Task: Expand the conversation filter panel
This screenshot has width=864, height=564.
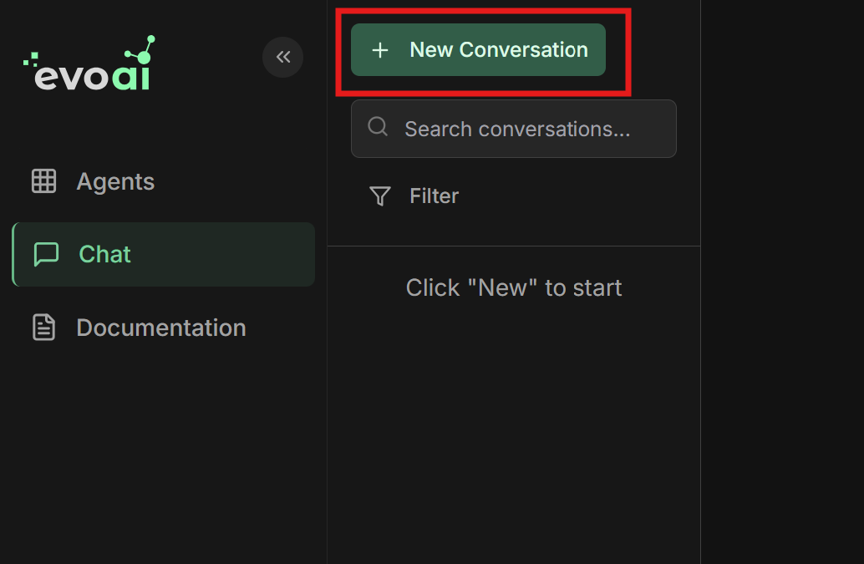Action: coord(414,196)
